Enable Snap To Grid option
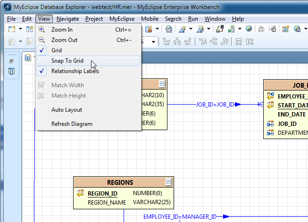Viewport: 308px width, 222px height. pyautogui.click(x=67, y=61)
